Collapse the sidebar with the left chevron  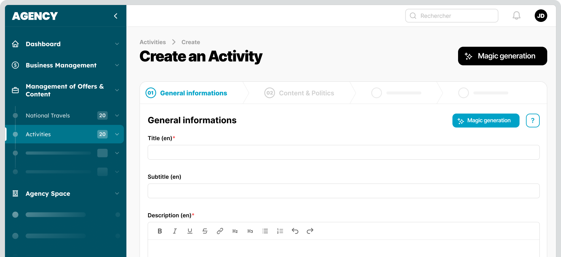click(116, 16)
